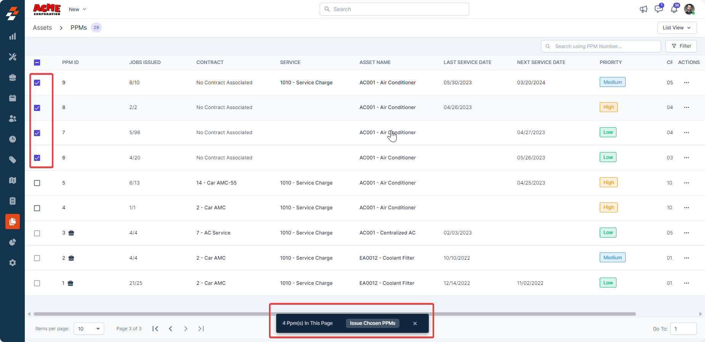Click the Filter button
Viewport: 705px width, 342px height.
click(681, 46)
